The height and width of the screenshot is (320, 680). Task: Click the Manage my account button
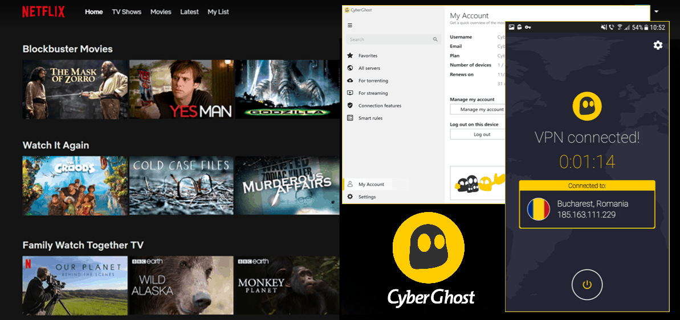tap(478, 109)
